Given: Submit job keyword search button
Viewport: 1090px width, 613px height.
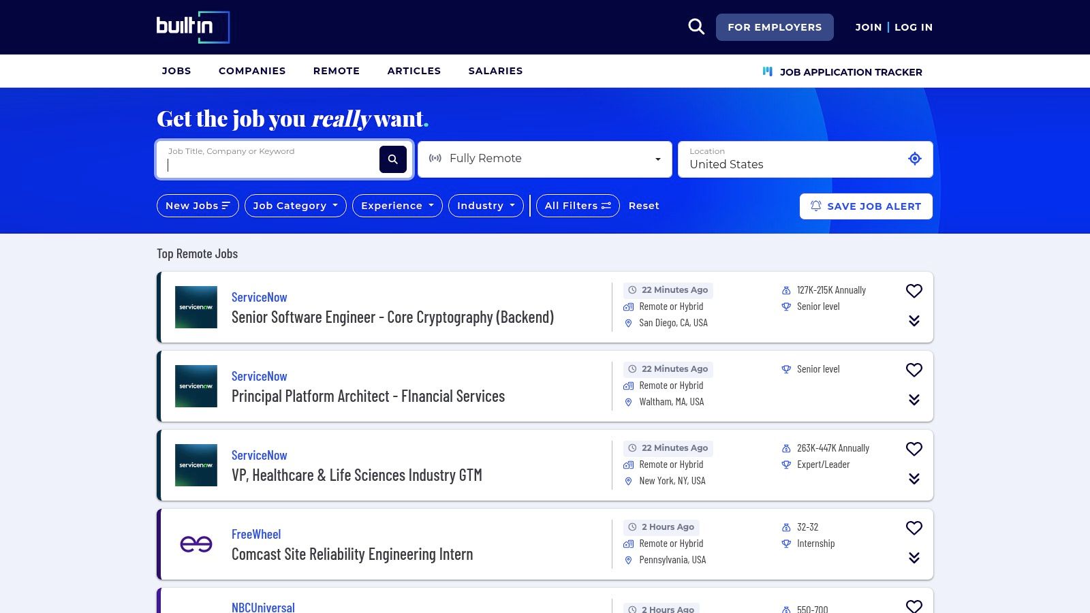Looking at the screenshot, I should 393,159.
